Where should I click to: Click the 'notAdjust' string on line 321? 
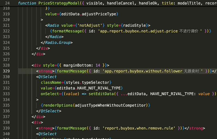pos(90,25)
